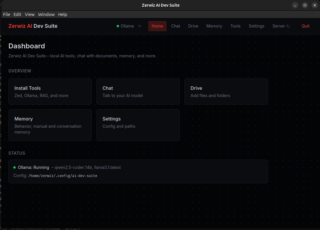
Task: Click the Quit button
Action: (x=306, y=26)
